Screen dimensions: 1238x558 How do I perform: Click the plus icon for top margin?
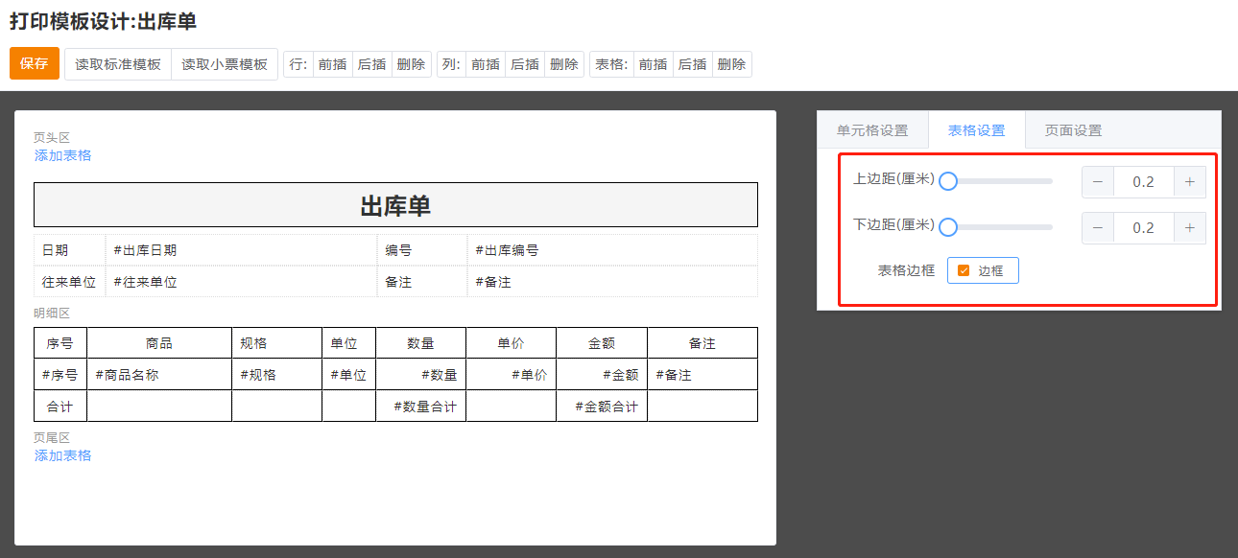[1189, 182]
